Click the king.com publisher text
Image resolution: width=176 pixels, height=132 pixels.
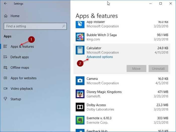[93, 39]
